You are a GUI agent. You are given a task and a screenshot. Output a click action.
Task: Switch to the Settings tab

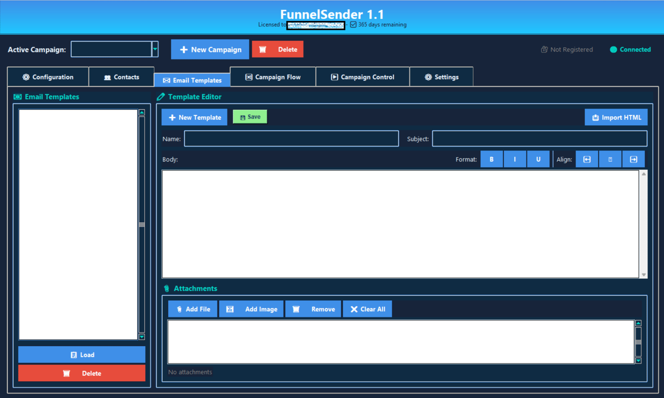tap(441, 77)
